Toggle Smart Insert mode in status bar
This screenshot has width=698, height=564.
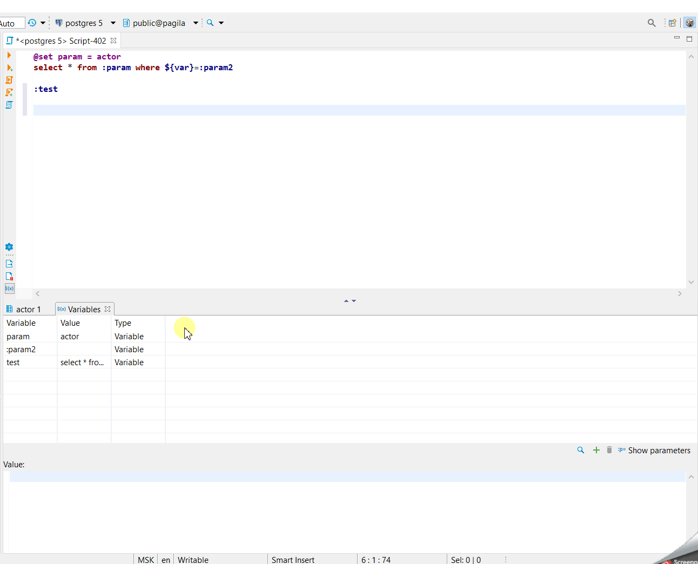(293, 560)
